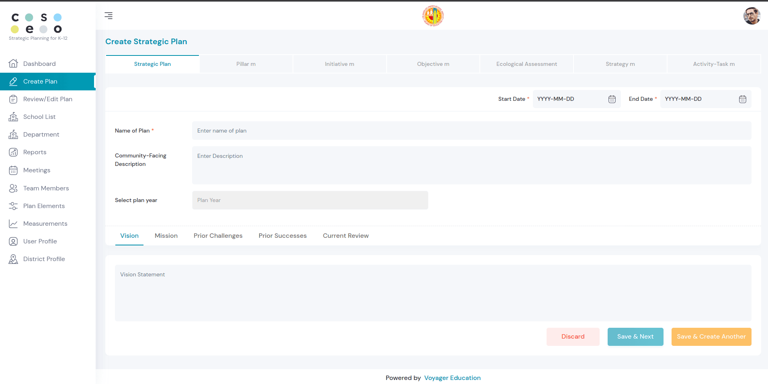Open the Measurements chart icon
Image resolution: width=768 pixels, height=384 pixels.
(x=13, y=223)
